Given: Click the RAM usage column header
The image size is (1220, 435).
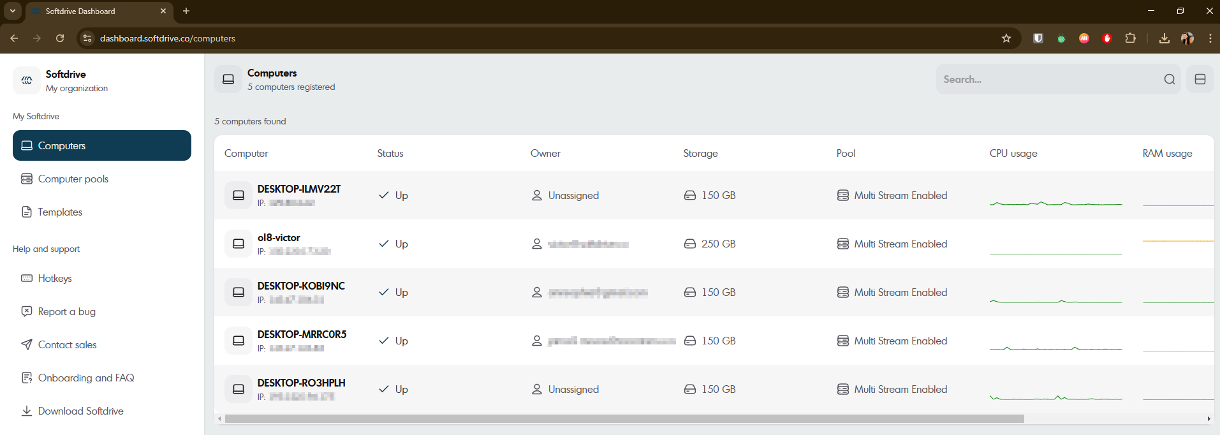Looking at the screenshot, I should (x=1167, y=153).
